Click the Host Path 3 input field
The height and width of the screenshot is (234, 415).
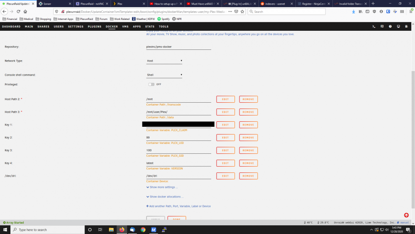(178, 112)
